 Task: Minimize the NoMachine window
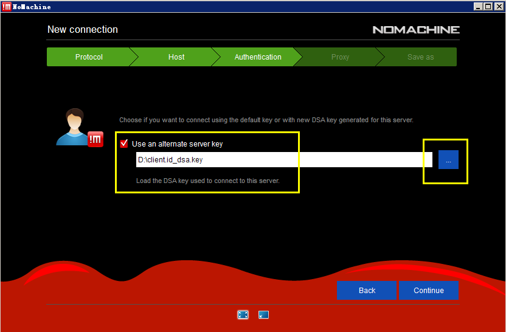[478, 7]
